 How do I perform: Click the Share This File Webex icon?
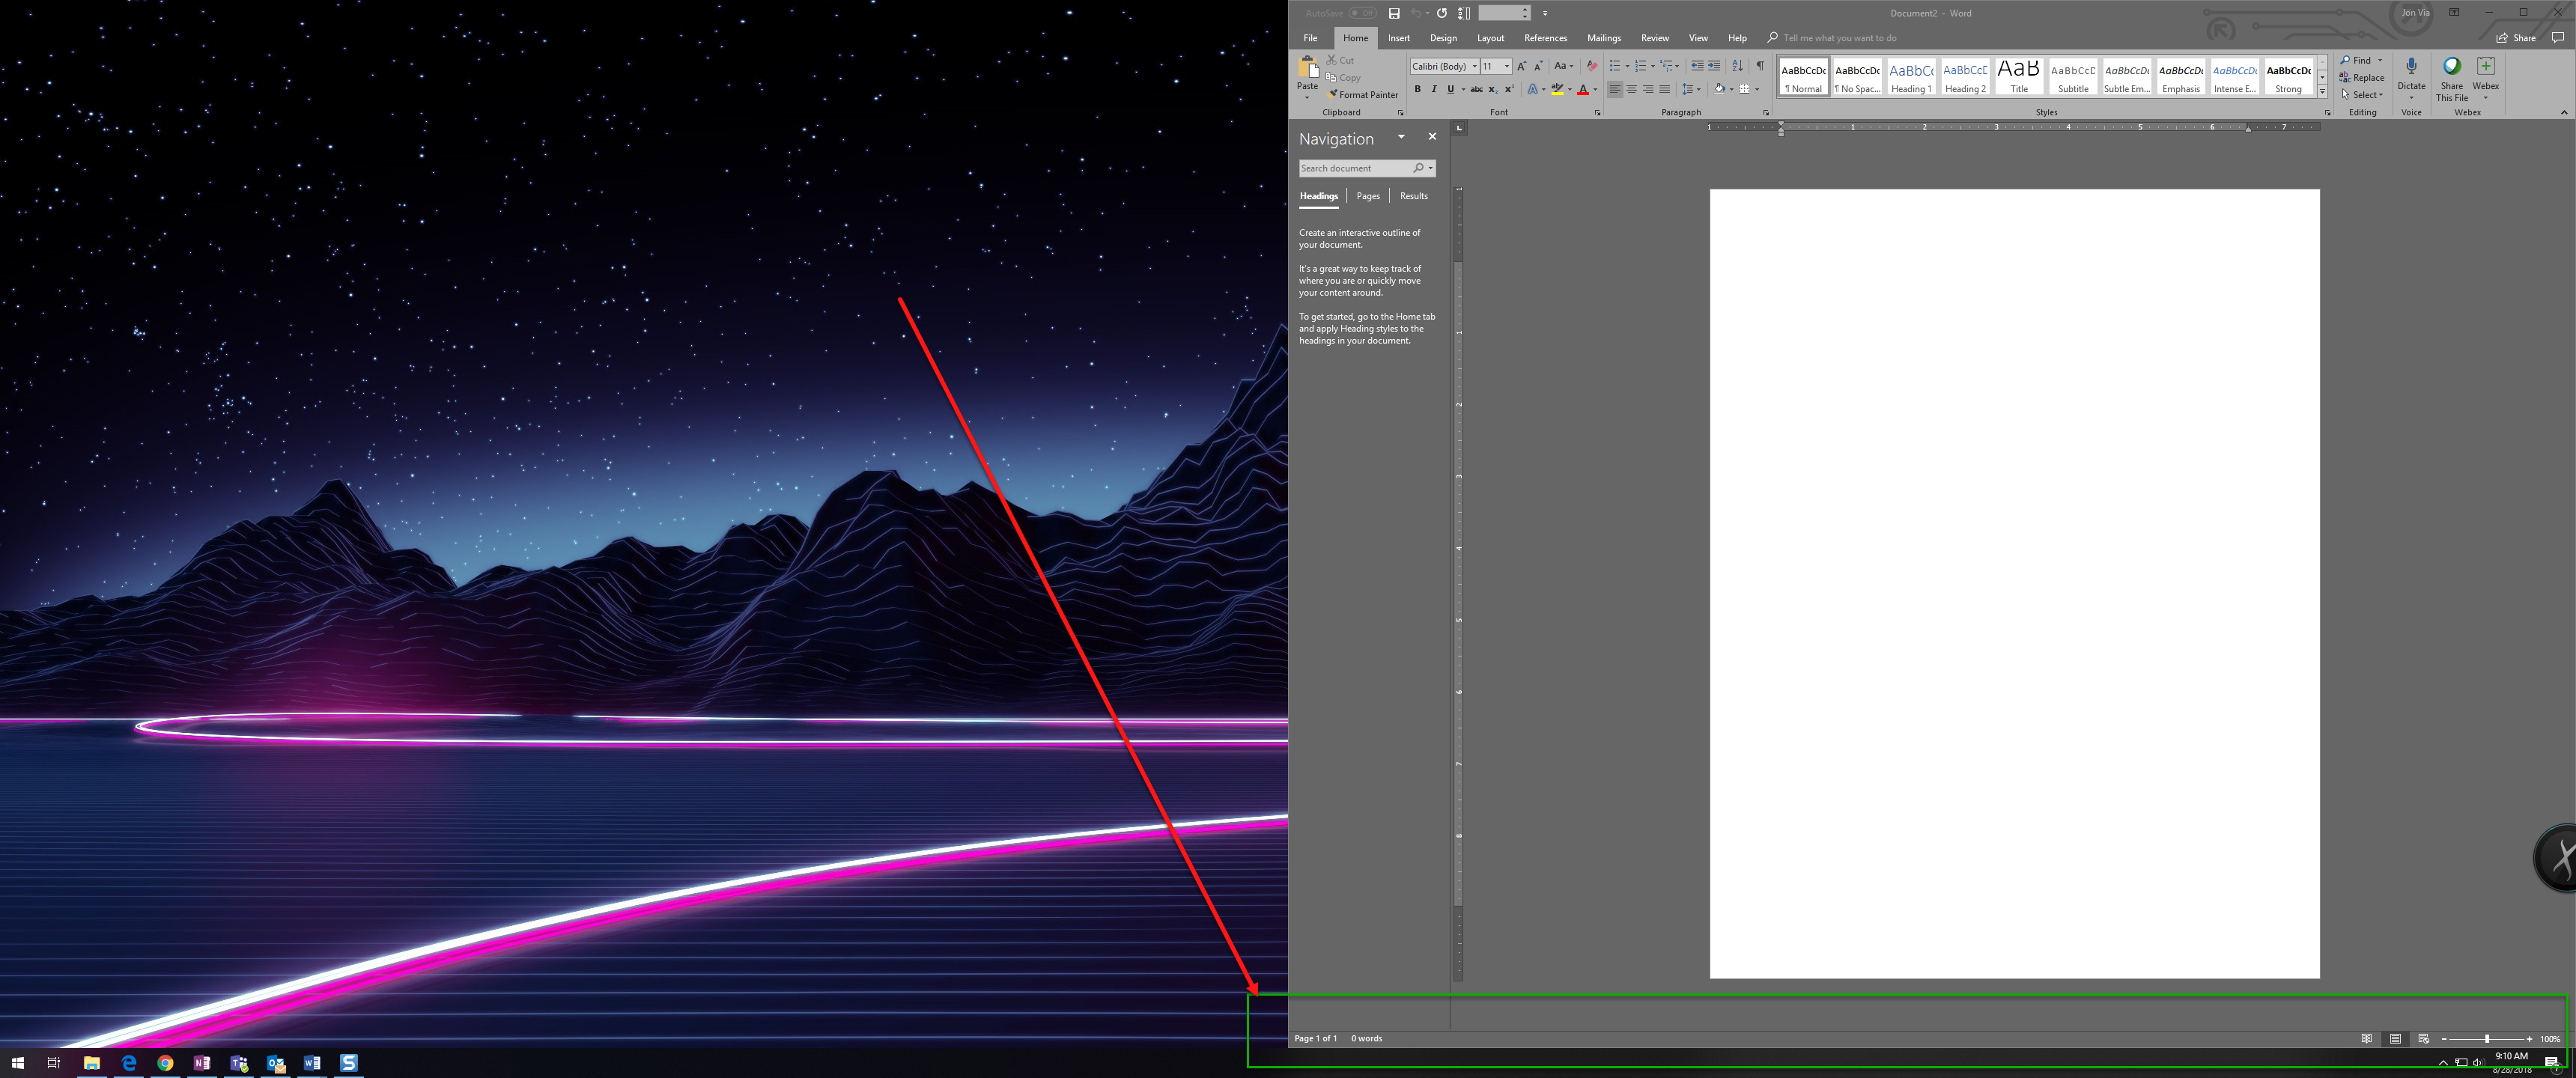click(x=2451, y=67)
